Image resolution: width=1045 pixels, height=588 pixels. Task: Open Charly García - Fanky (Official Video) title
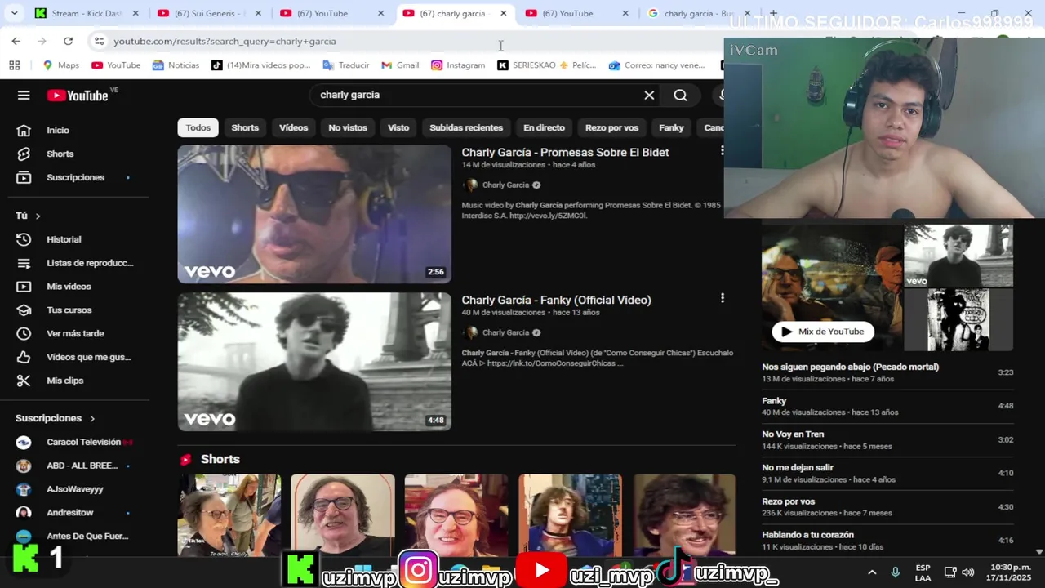[556, 301]
